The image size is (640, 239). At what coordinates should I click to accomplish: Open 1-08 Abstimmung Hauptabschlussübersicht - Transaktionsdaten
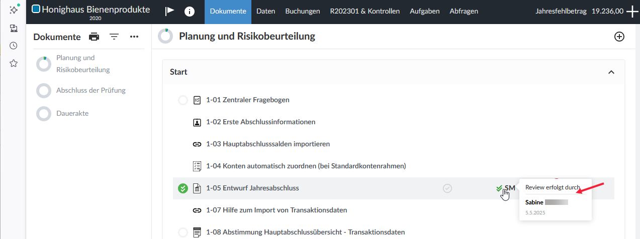click(306, 232)
